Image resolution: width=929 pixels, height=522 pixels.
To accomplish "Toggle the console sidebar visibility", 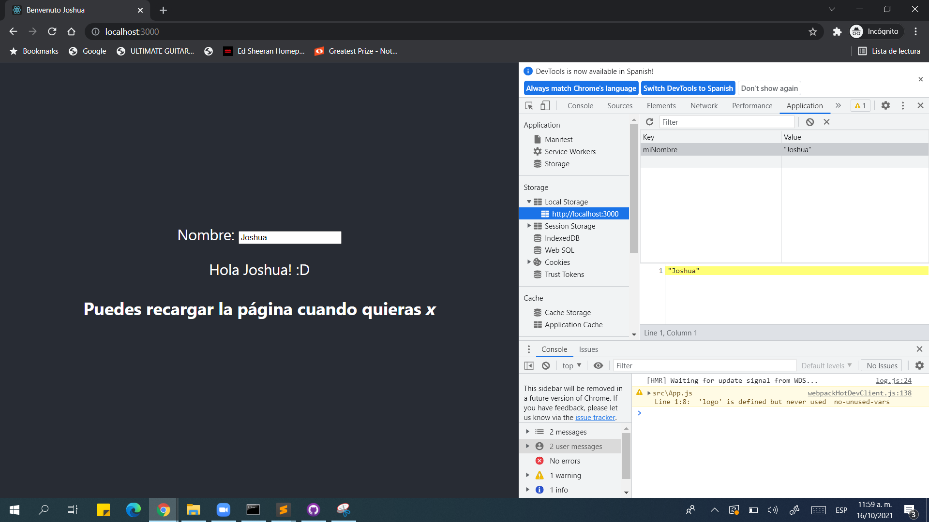I will point(528,365).
